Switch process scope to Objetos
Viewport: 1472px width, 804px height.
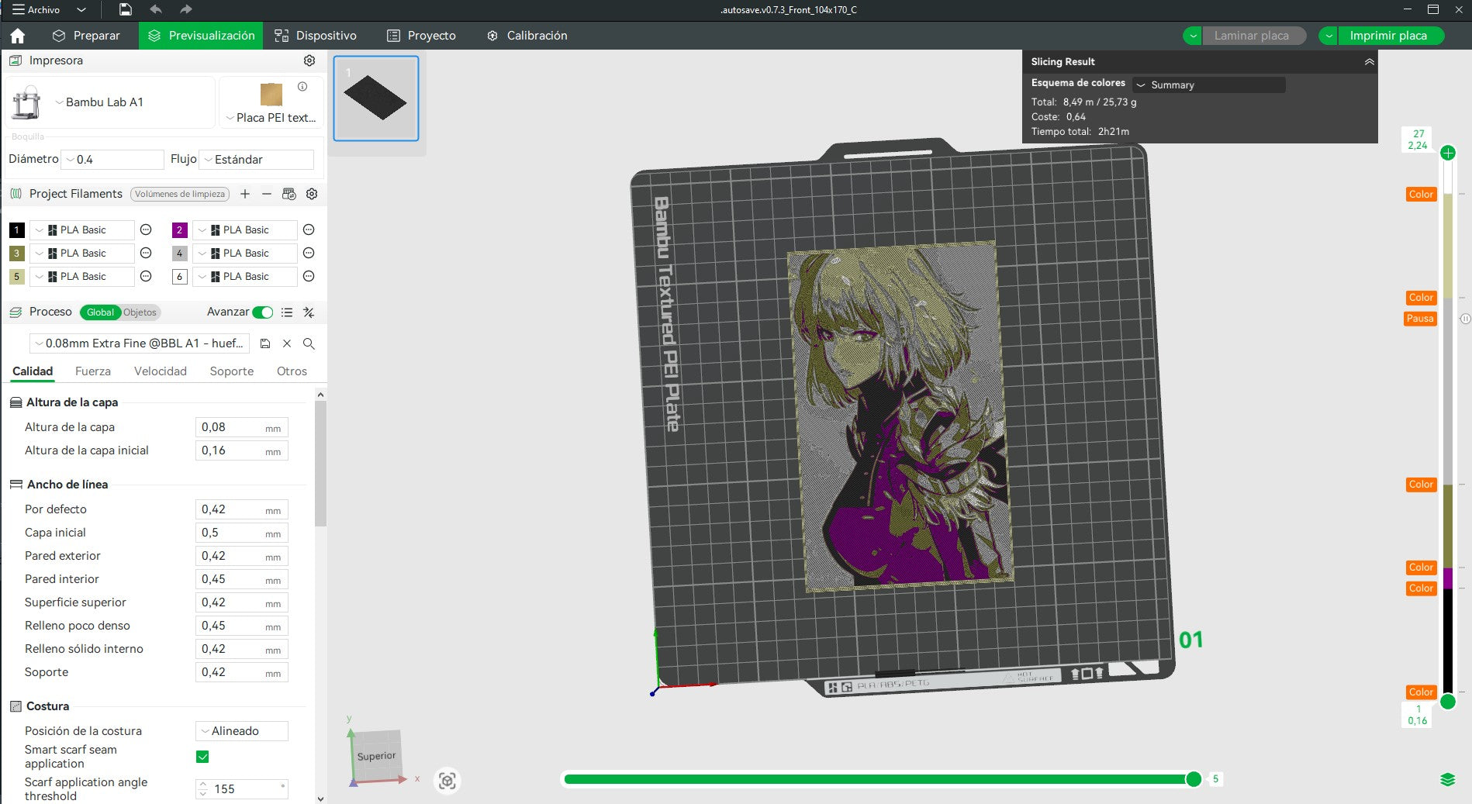click(140, 312)
